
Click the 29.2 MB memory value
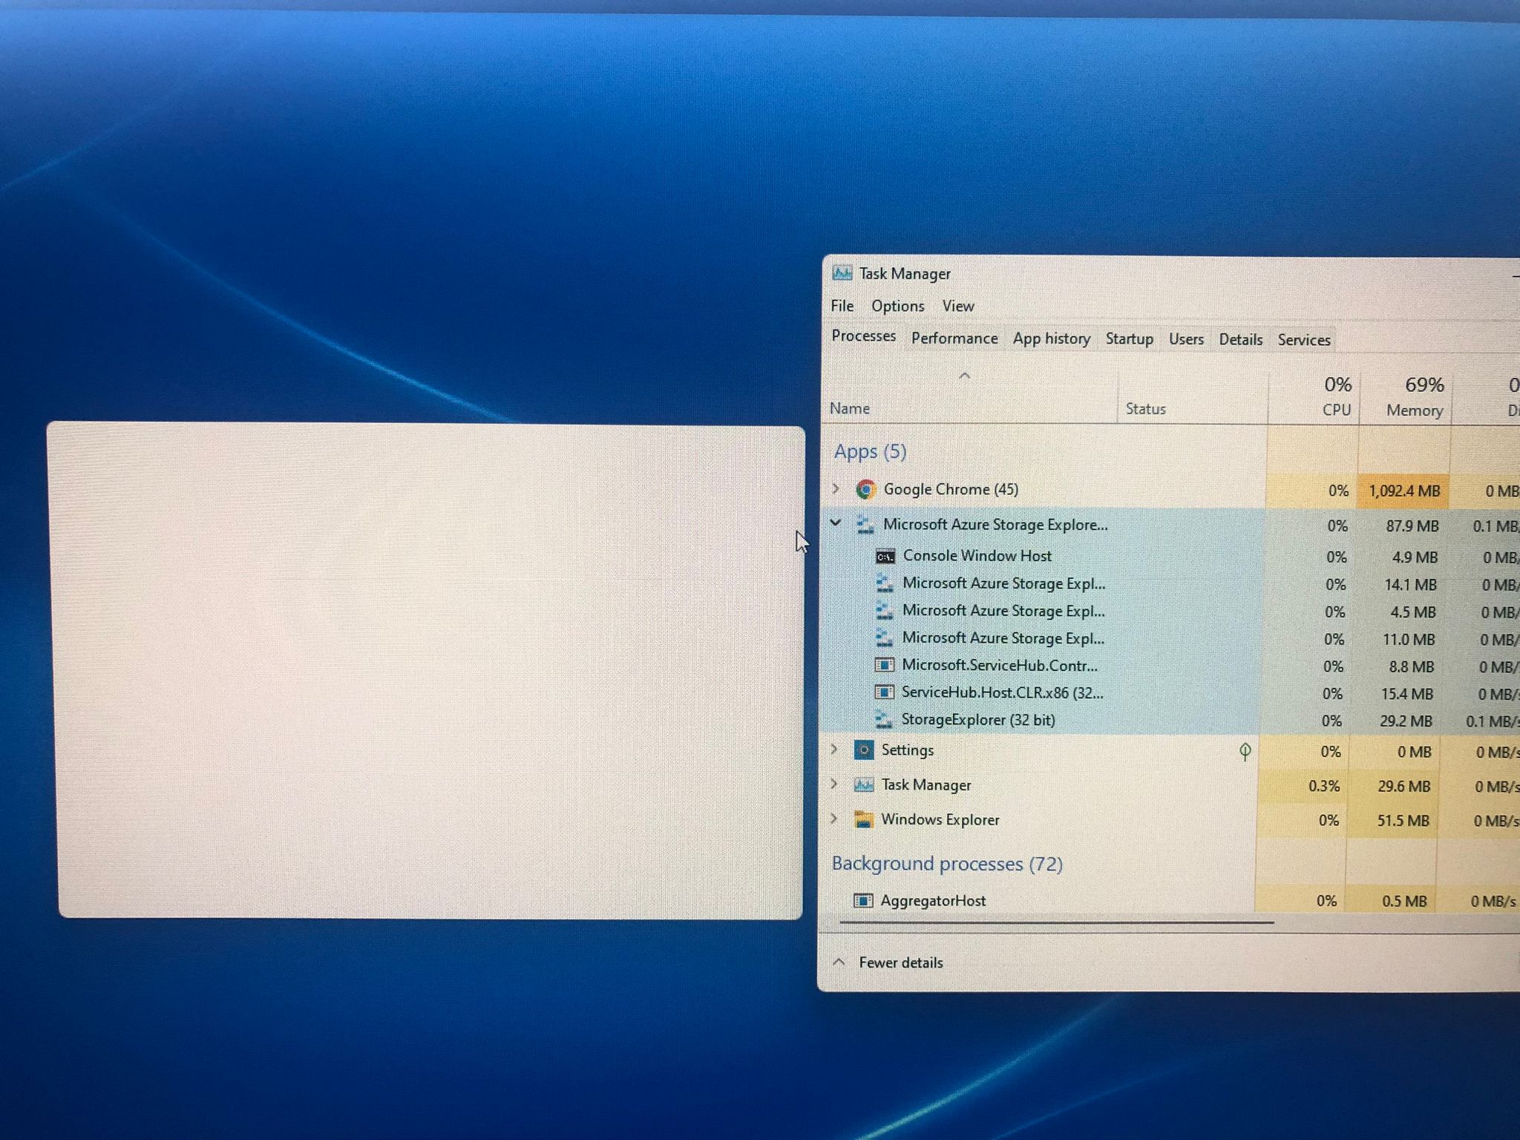[x=1406, y=721]
